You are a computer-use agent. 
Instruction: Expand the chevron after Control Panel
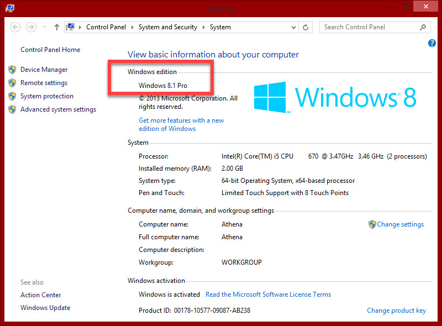(132, 28)
